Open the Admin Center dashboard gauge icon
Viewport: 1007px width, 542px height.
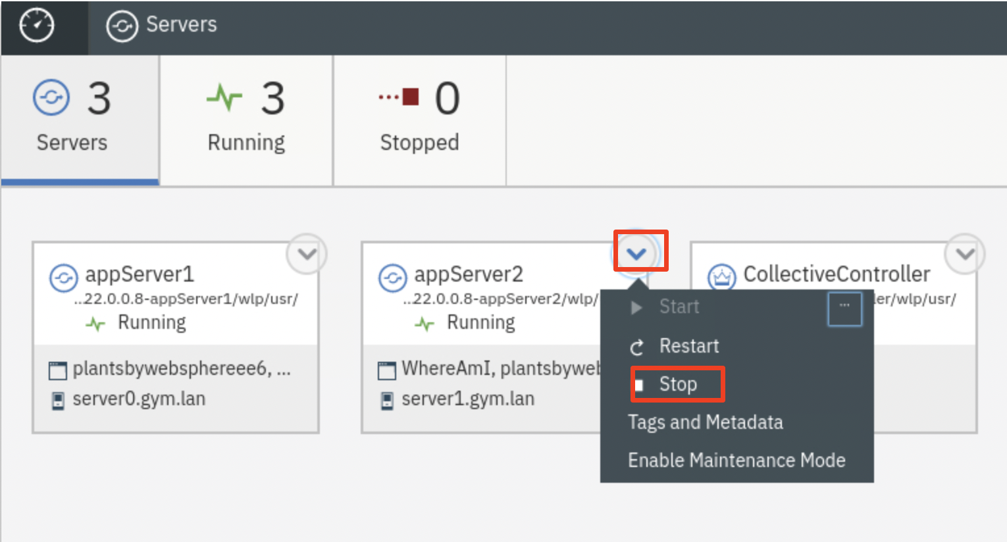coord(37,25)
